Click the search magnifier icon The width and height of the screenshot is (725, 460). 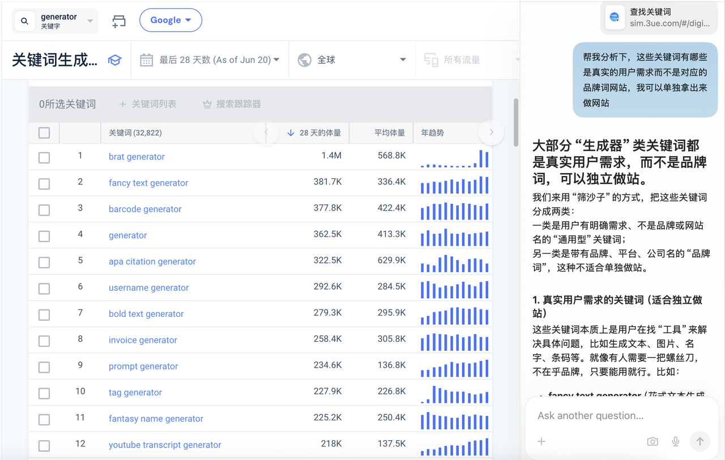[x=24, y=21]
